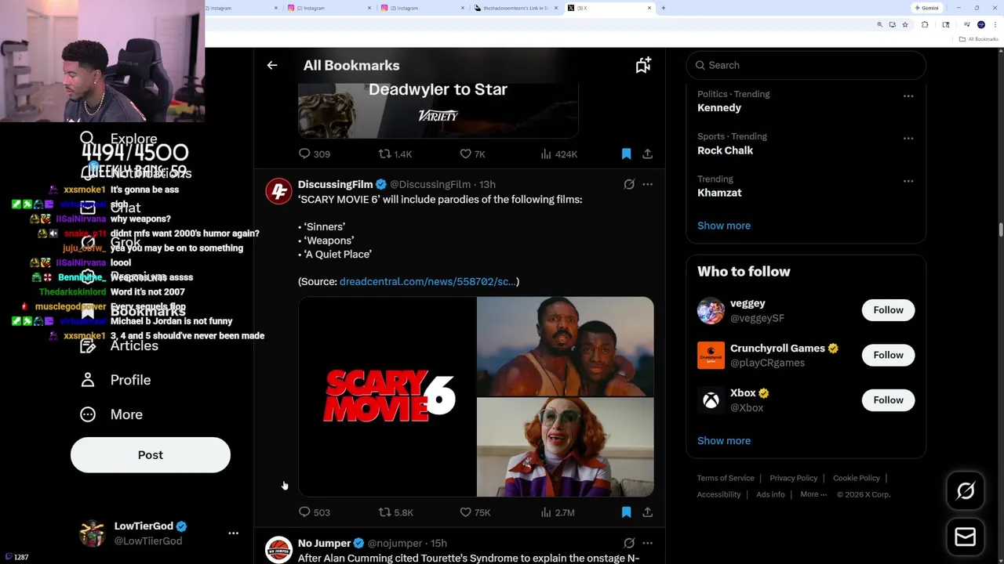Open the veggey profile picture
The image size is (1004, 564).
[x=711, y=310]
